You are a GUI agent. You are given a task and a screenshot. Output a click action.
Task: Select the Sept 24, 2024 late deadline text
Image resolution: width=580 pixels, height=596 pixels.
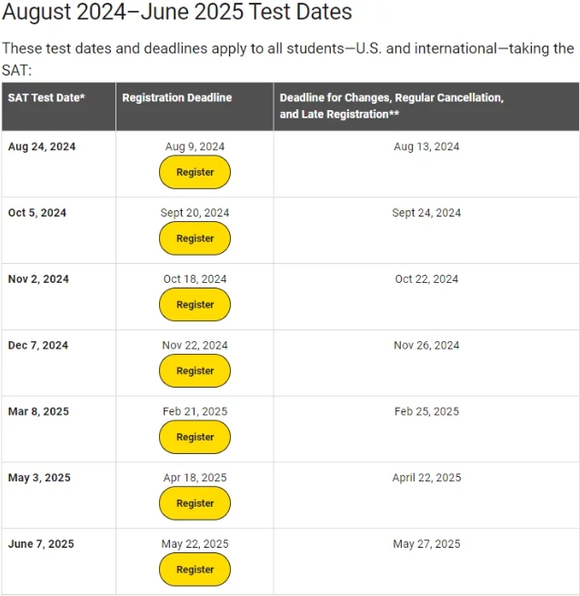[x=426, y=213]
